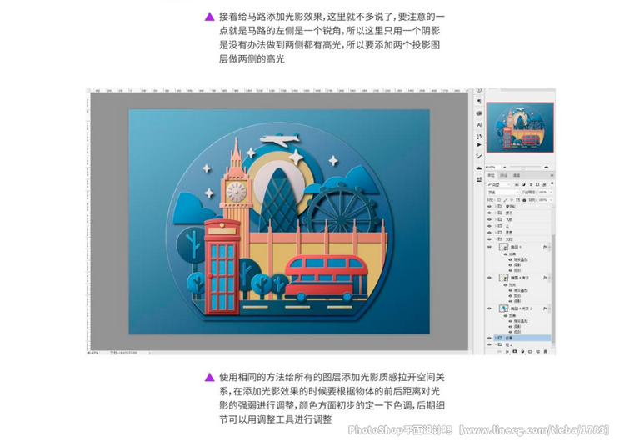The height and width of the screenshot is (442, 625).
Task: Filter layers by adjustment layers icon
Action: click(x=524, y=184)
